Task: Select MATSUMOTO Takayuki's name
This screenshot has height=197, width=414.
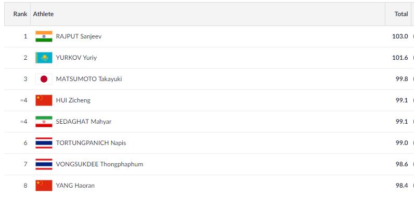Action: [x=89, y=79]
